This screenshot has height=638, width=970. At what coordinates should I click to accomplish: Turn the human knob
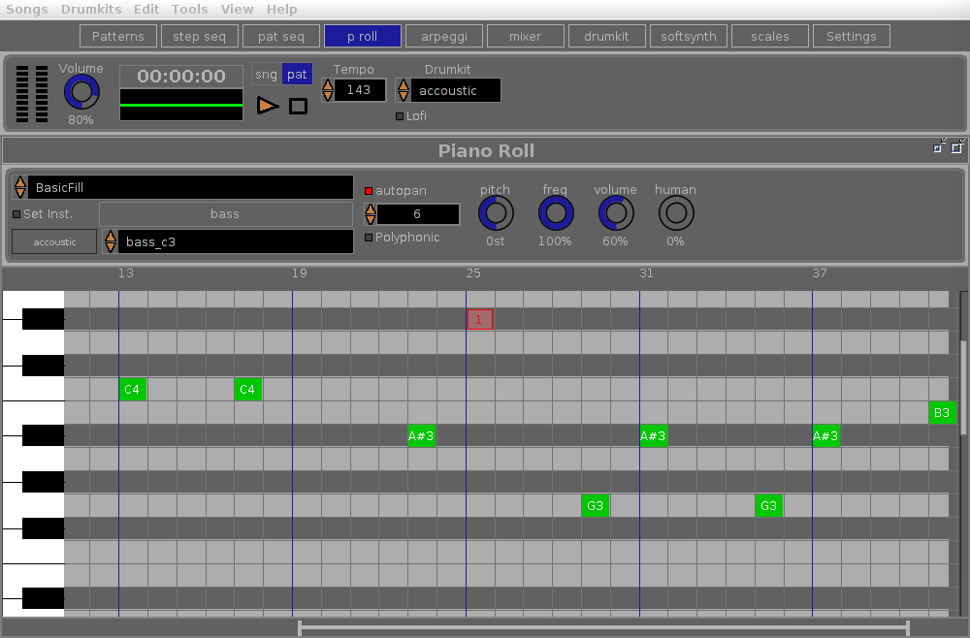click(x=675, y=213)
